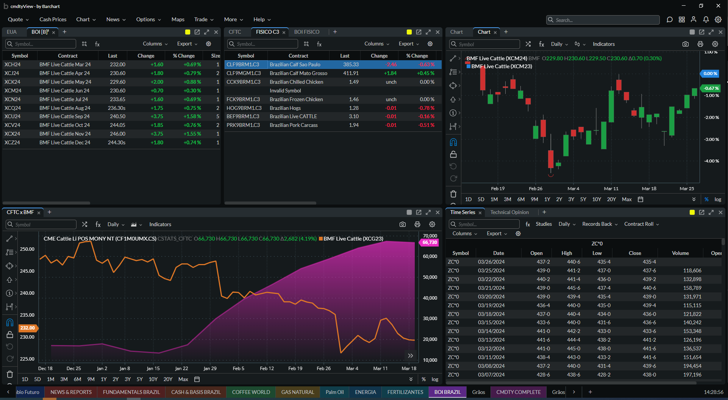Open the global settings gear icon
This screenshot has height=400, width=728.
click(x=718, y=20)
